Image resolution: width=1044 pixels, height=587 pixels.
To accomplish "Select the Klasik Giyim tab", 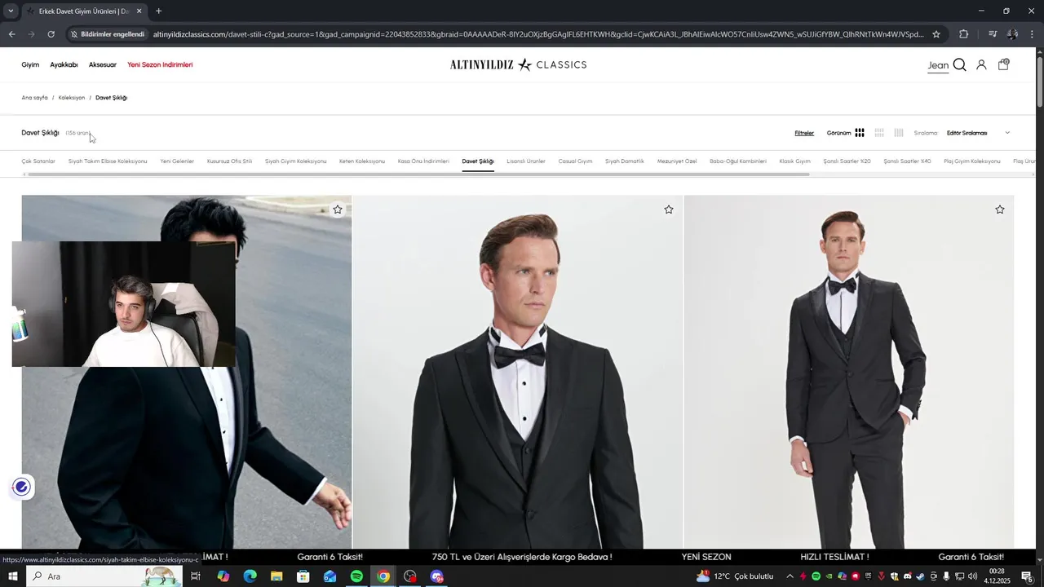I will pyautogui.click(x=795, y=161).
